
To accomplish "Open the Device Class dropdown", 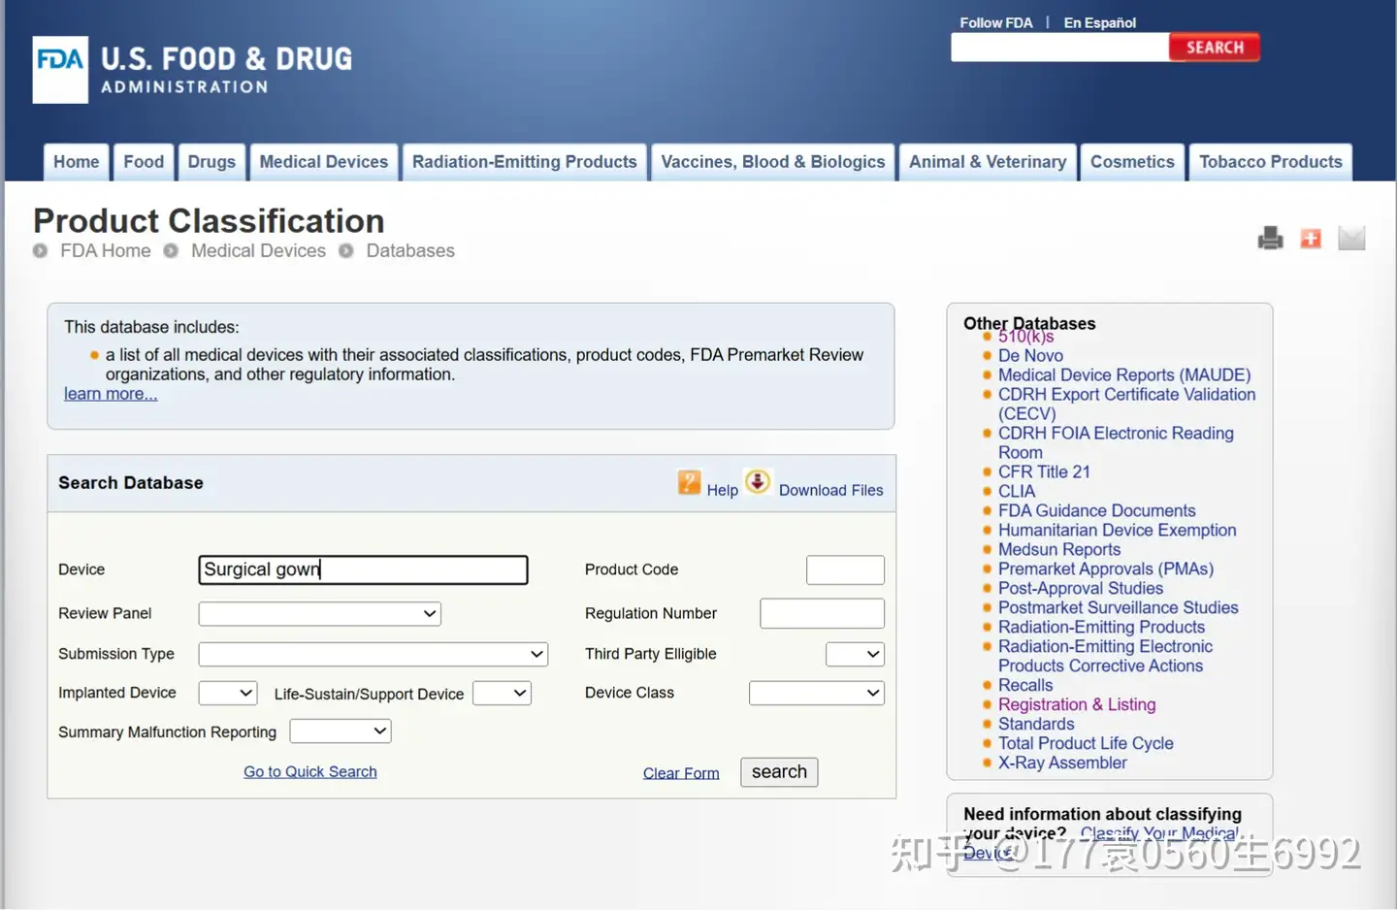I will (817, 693).
